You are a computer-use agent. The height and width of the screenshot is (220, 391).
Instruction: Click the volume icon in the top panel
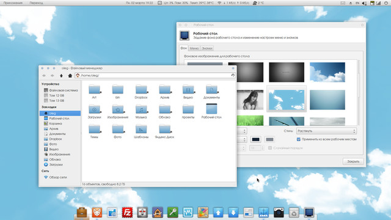pyautogui.click(x=364, y=3)
